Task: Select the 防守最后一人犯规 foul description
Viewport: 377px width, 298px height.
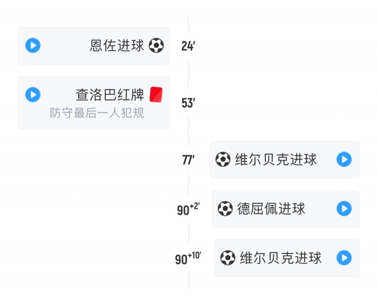Action: 97,113
